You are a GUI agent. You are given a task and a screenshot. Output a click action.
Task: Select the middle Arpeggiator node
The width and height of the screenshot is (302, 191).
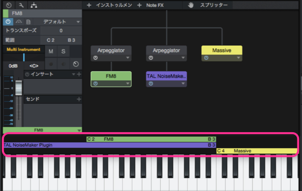click(167, 50)
